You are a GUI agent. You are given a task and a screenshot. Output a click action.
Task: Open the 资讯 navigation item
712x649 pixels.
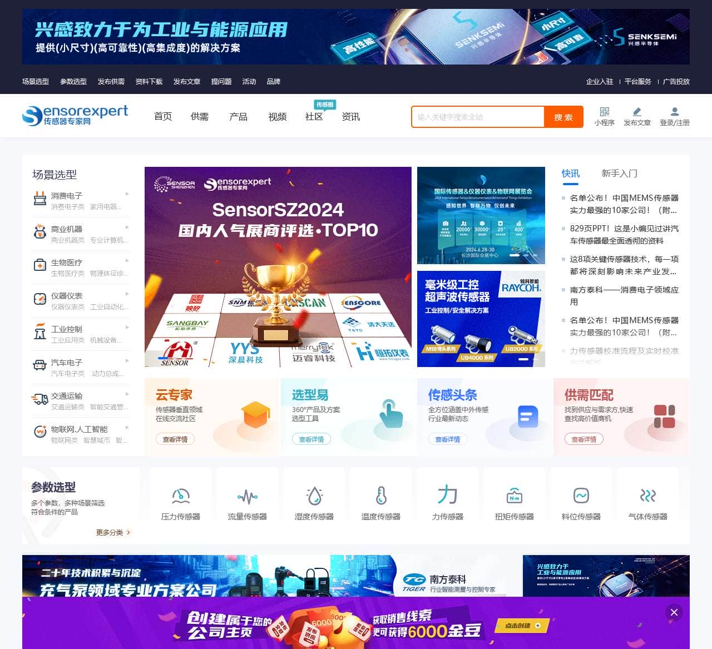(x=351, y=117)
